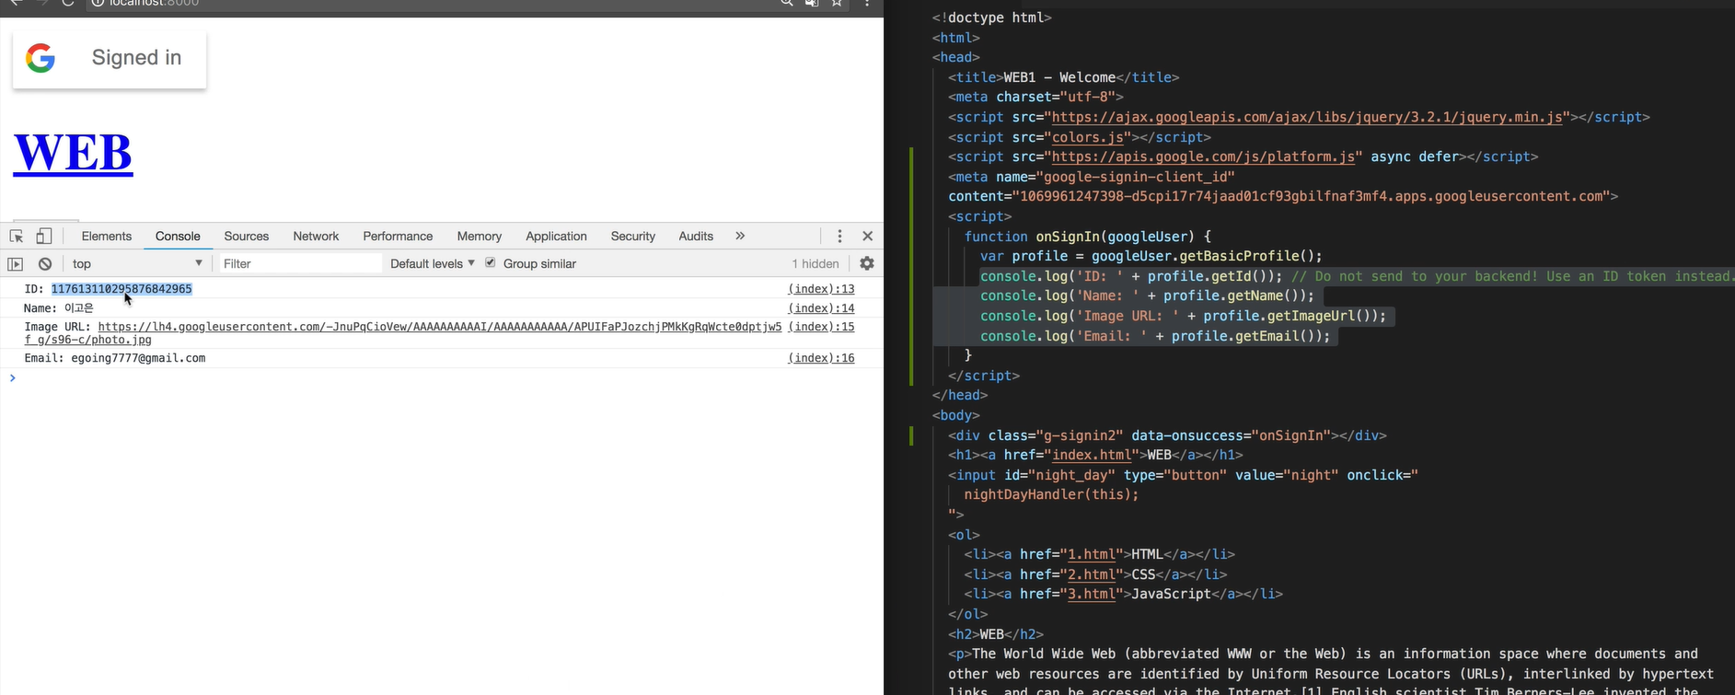1735x695 pixels.
Task: Click nightDayHandler(this); code line
Action: point(1051,494)
